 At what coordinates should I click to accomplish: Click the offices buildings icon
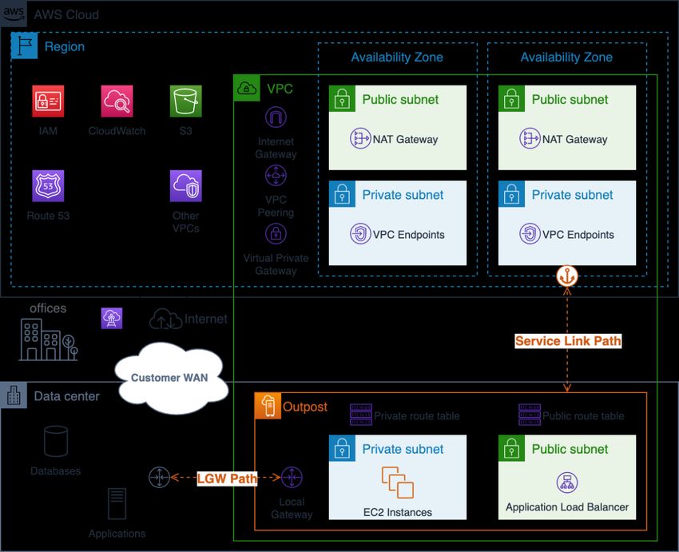[x=48, y=340]
